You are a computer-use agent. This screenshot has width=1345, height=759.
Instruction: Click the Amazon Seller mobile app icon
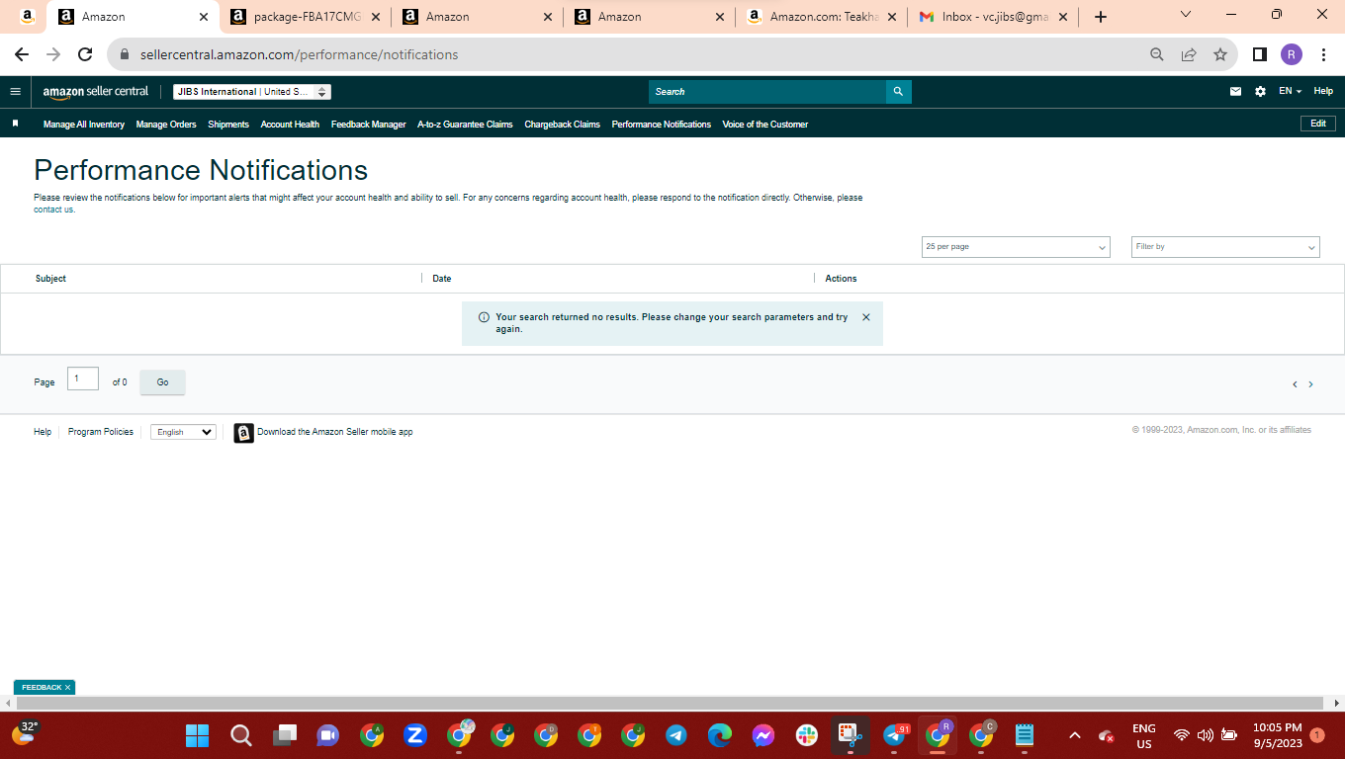coord(243,433)
